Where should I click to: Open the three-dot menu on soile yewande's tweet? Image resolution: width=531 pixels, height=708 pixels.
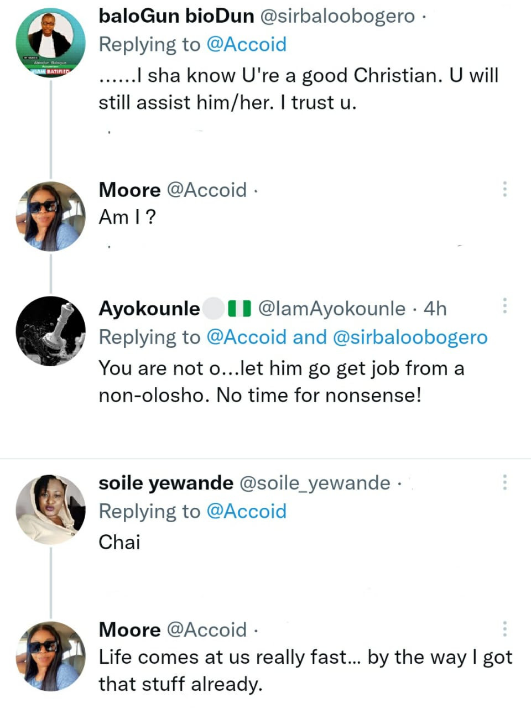tap(504, 482)
